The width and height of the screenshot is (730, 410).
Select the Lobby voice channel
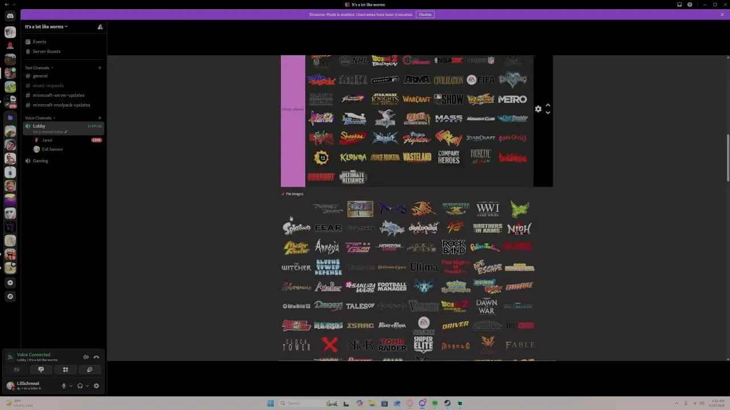(x=63, y=128)
